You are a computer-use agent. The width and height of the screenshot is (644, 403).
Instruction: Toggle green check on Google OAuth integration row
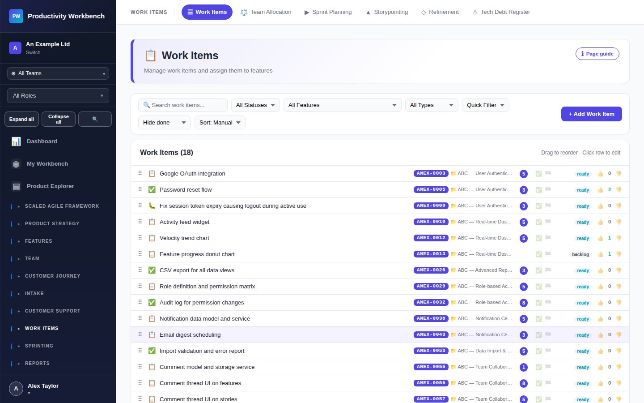(x=539, y=174)
